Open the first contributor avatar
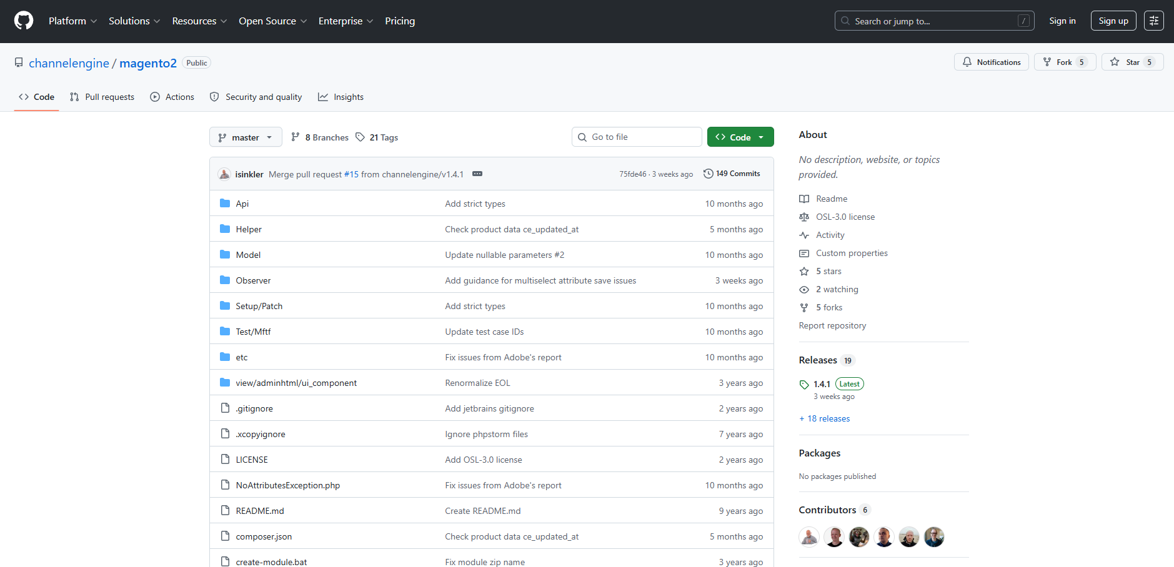The height and width of the screenshot is (567, 1174). 809,536
